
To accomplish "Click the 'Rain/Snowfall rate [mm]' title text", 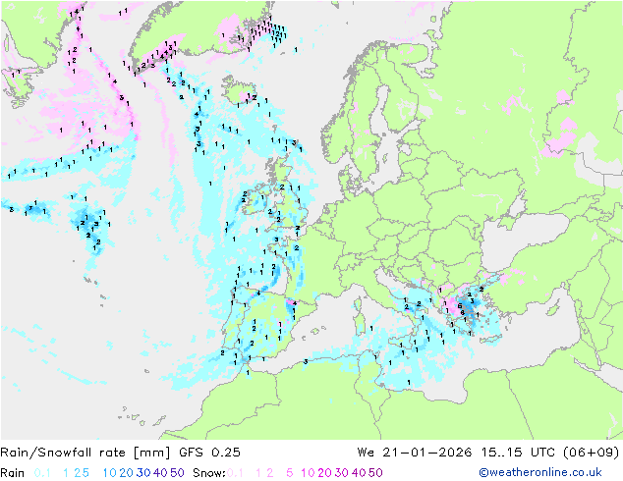I will [x=85, y=453].
